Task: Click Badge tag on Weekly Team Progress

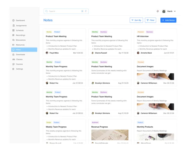Action: 49,123
